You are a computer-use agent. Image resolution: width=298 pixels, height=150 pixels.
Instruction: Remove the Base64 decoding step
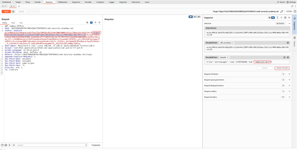pos(285,57)
